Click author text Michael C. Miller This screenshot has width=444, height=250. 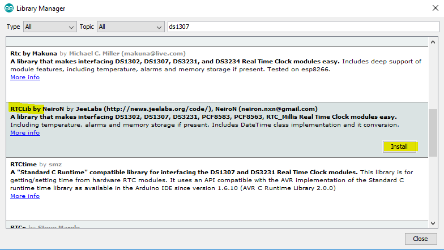pos(94,53)
